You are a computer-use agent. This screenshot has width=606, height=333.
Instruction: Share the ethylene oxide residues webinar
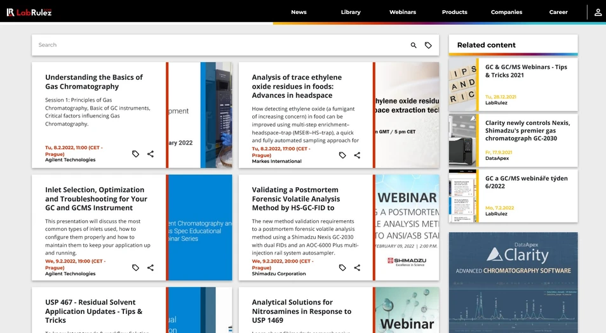357,155
